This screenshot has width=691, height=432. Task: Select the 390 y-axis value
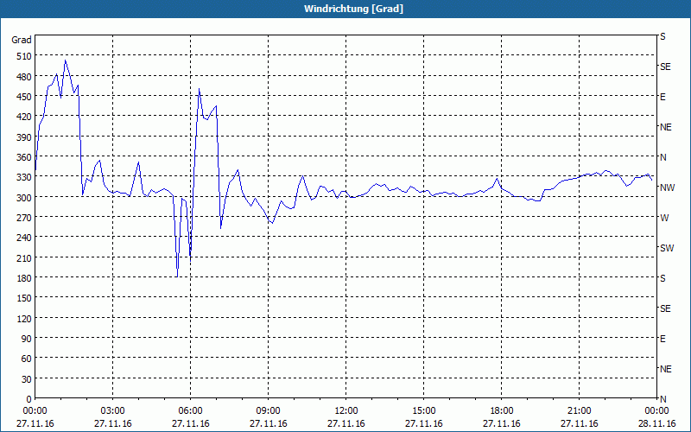(x=24, y=137)
